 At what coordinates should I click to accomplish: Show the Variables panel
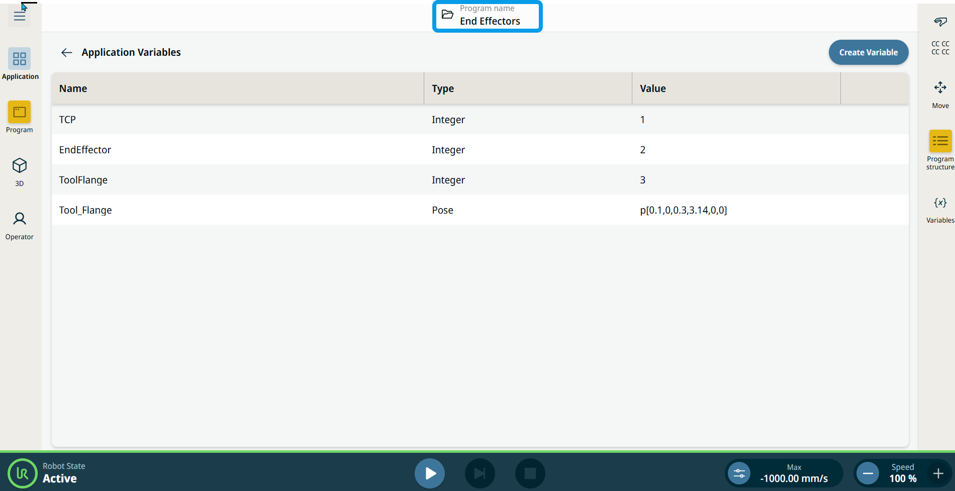[940, 209]
